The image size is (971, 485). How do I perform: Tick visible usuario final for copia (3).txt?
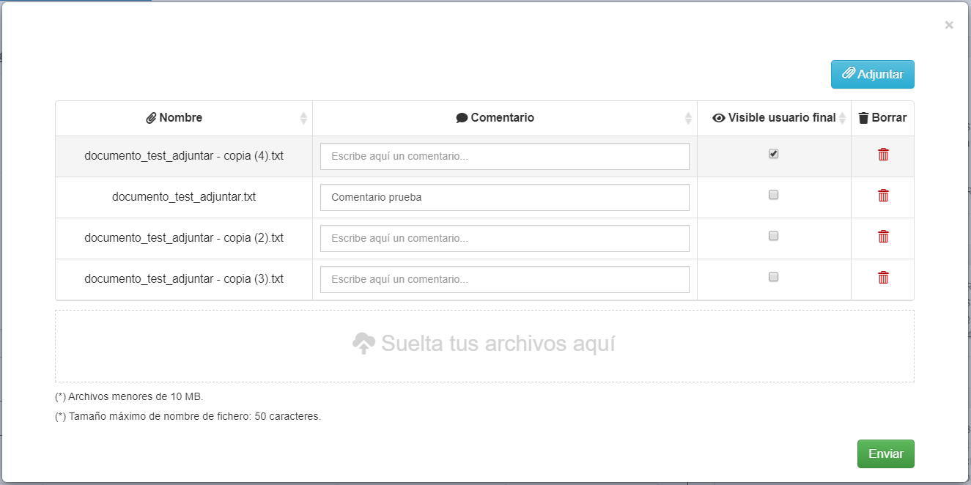click(773, 277)
